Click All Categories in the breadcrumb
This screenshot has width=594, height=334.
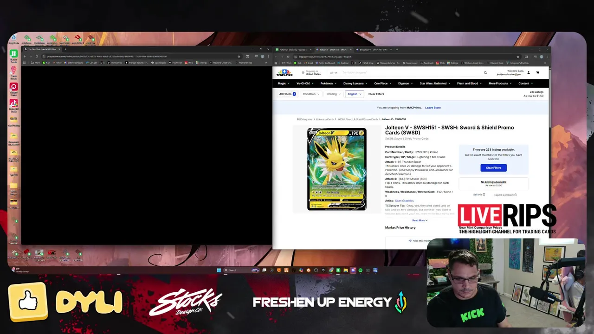point(304,119)
